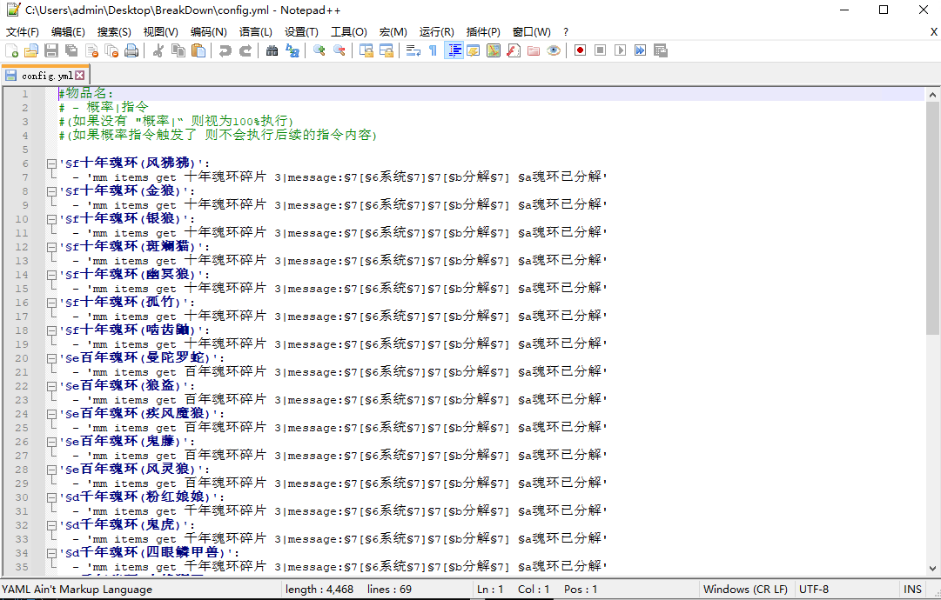Click the UTF-8 encoding indicator
Image resolution: width=941 pixels, height=600 pixels.
813,589
